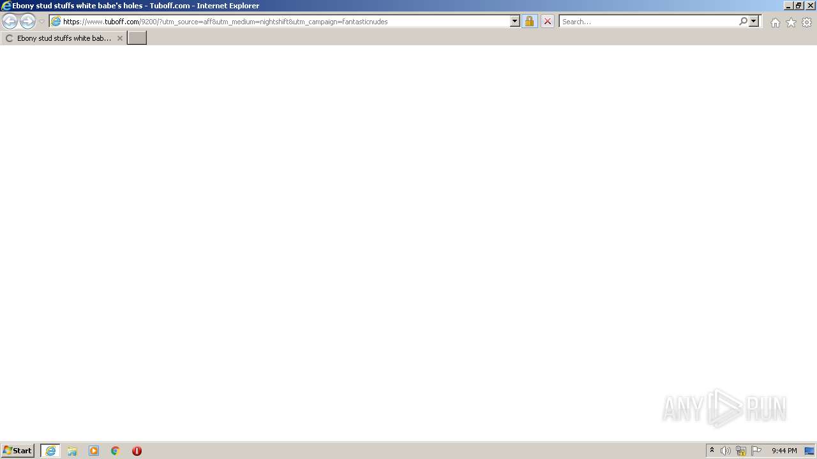Expand the address bar autocomplete dropdown
817x459 pixels.
515,22
